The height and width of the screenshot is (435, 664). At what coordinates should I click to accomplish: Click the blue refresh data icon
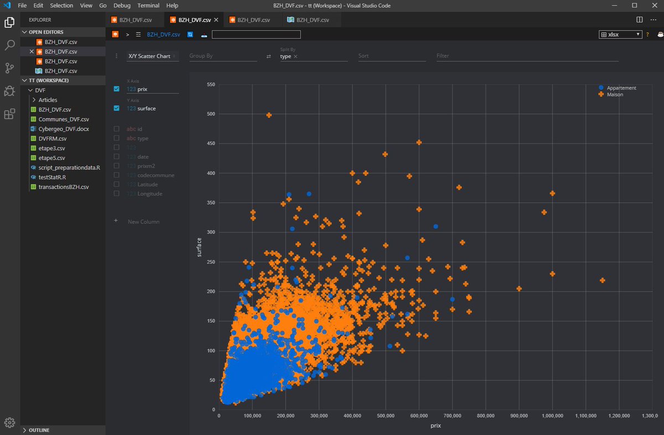[190, 34]
